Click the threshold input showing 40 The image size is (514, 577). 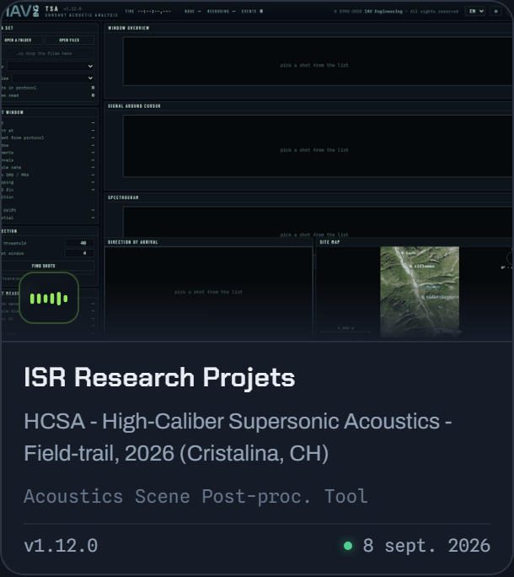[x=79, y=243]
